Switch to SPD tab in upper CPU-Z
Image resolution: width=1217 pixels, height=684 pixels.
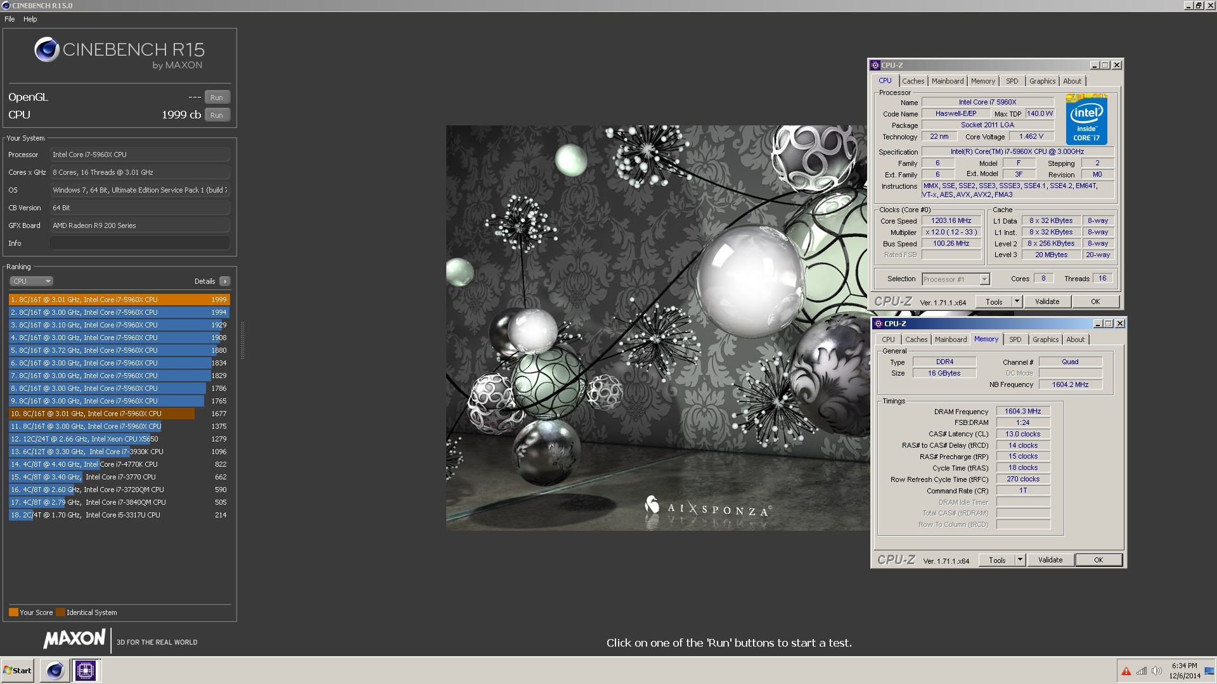tap(1012, 81)
